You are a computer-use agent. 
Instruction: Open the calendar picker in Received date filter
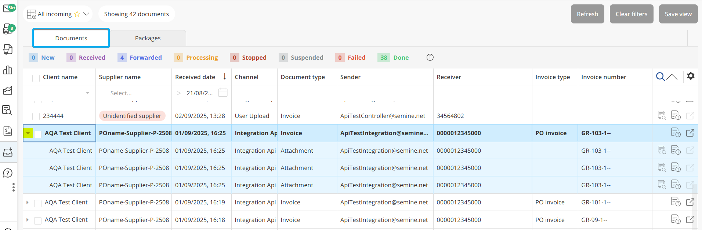click(223, 92)
